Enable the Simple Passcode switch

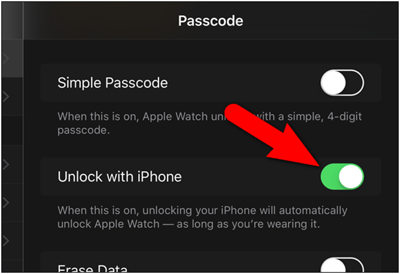click(x=342, y=83)
